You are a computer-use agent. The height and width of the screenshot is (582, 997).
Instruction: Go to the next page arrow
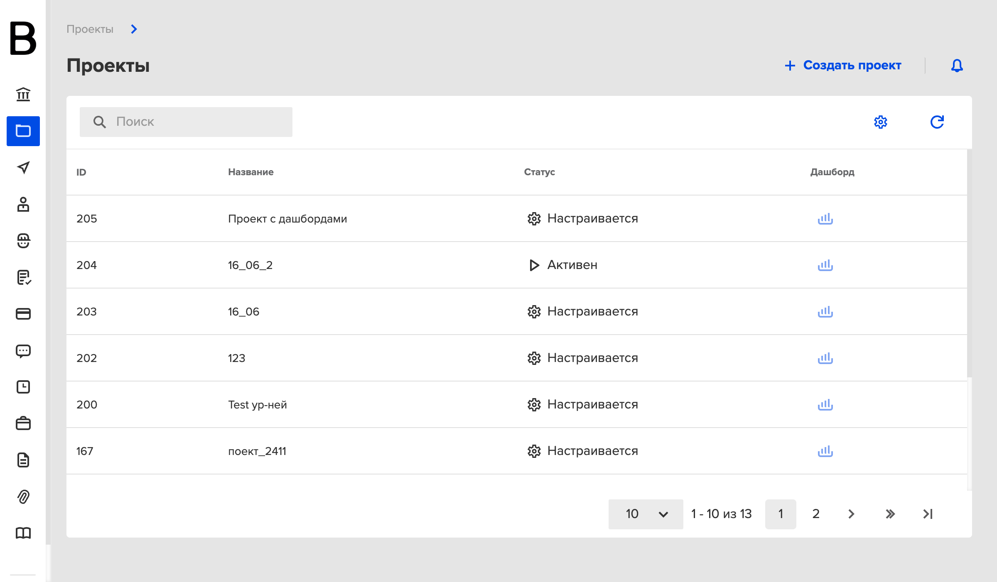851,514
